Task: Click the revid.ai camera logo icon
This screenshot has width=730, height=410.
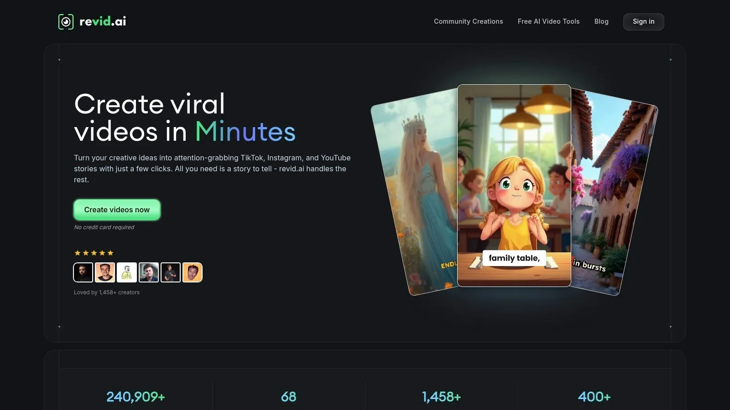Action: (x=66, y=21)
